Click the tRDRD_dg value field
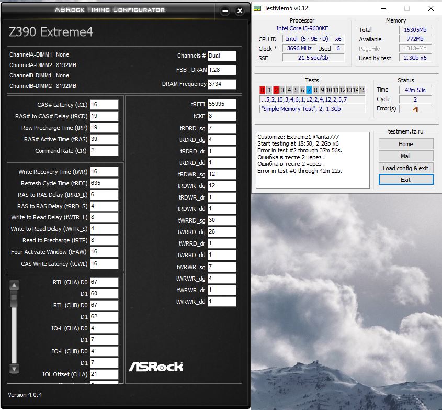 tap(222, 140)
